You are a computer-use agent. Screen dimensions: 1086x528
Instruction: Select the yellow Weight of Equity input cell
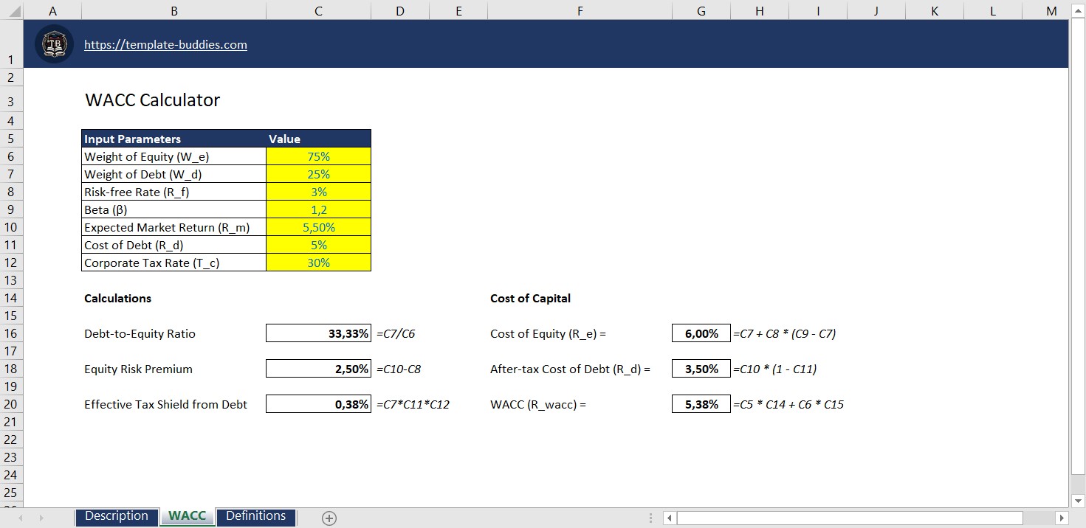pyautogui.click(x=318, y=156)
